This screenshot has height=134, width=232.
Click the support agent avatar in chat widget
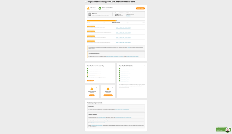[228, 130]
